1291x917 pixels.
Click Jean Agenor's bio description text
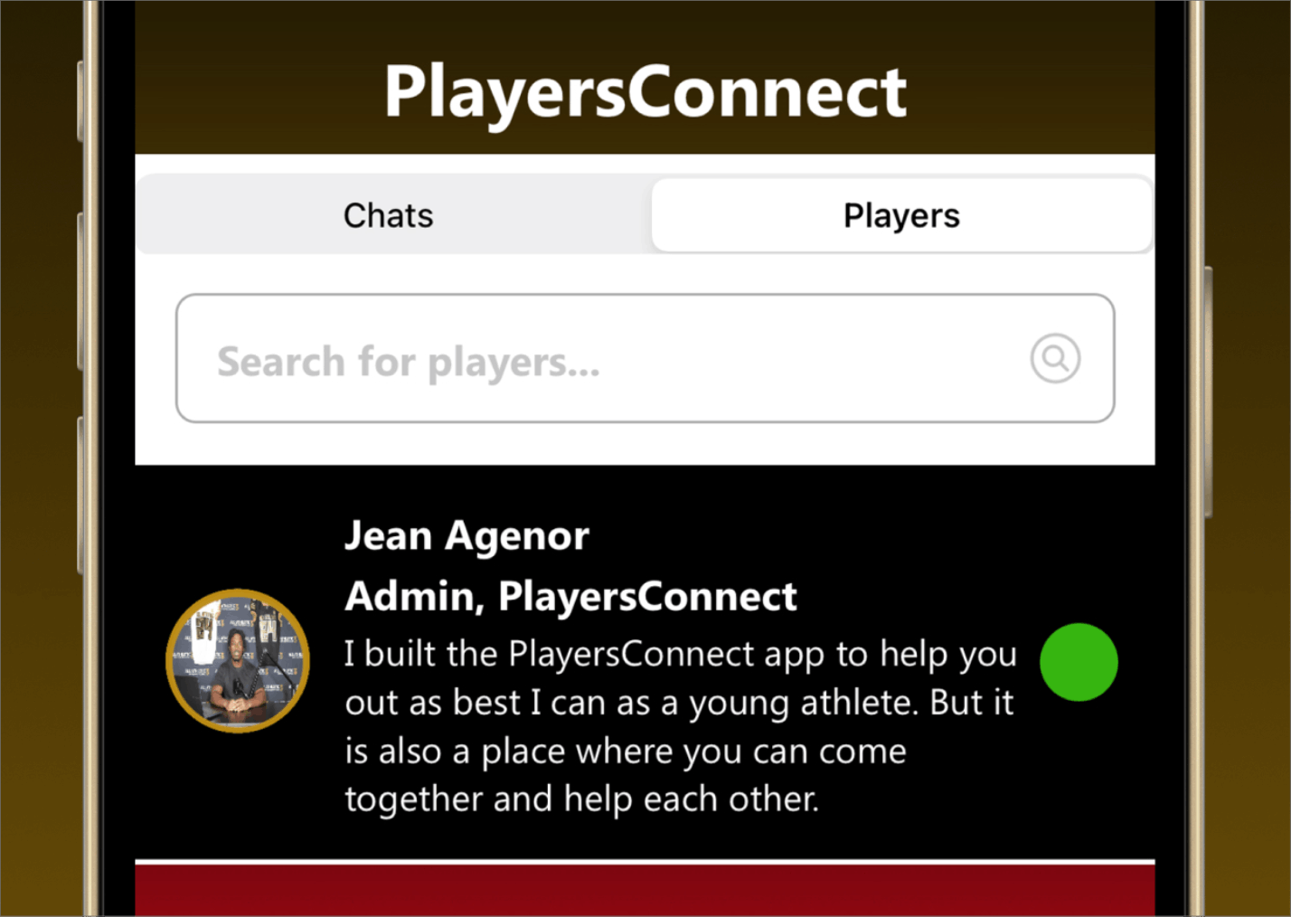(x=678, y=723)
